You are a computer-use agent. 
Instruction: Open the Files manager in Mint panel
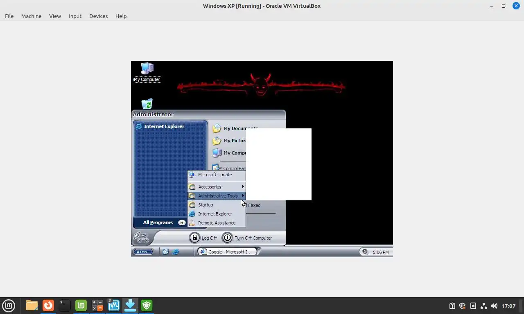pyautogui.click(x=32, y=305)
